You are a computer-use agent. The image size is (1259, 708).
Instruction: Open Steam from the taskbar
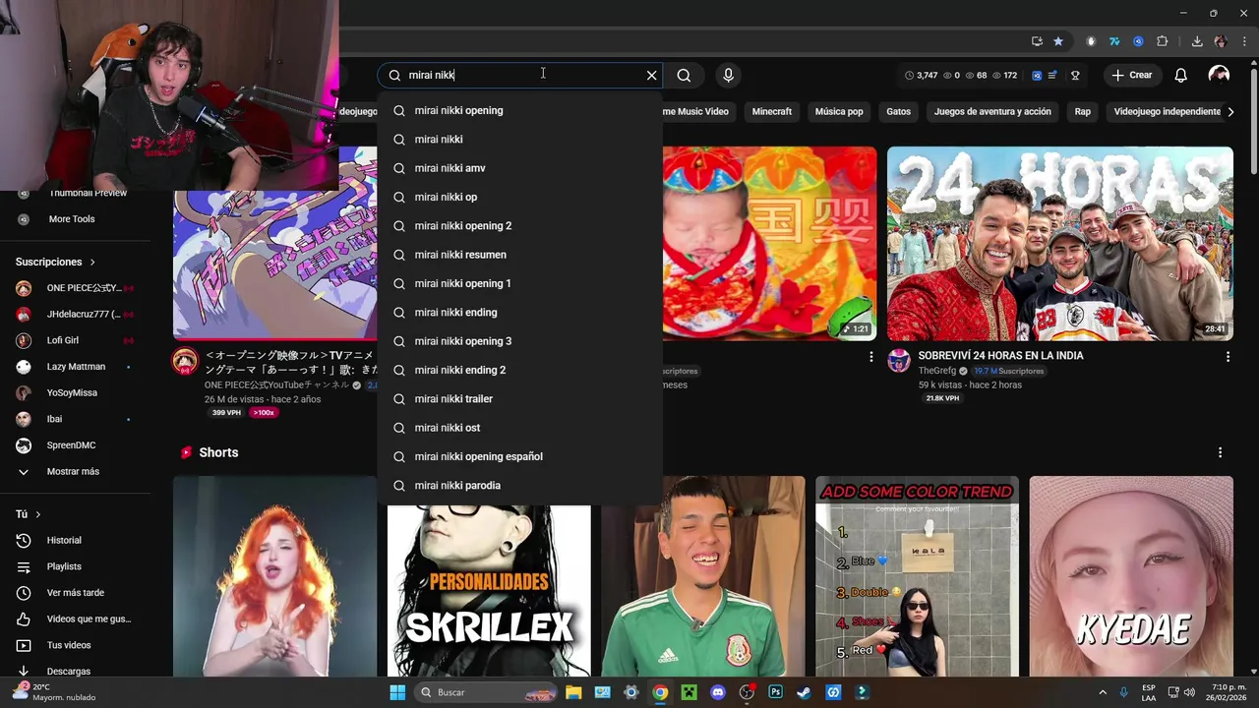[x=804, y=692]
